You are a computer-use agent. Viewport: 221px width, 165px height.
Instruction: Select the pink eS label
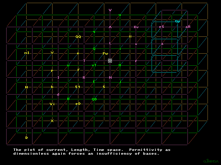pyautogui.click(x=161, y=27)
